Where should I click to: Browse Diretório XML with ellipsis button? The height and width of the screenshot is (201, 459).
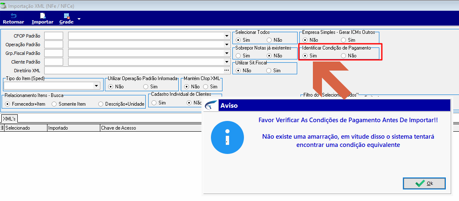[227, 71]
